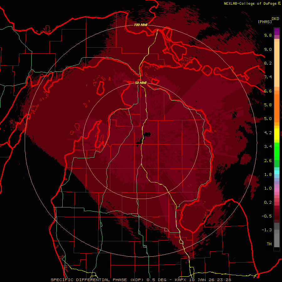This screenshot has height=282, width=282.
Task: Pick the bright green color bar segment
Action: pyautogui.click(x=277, y=151)
